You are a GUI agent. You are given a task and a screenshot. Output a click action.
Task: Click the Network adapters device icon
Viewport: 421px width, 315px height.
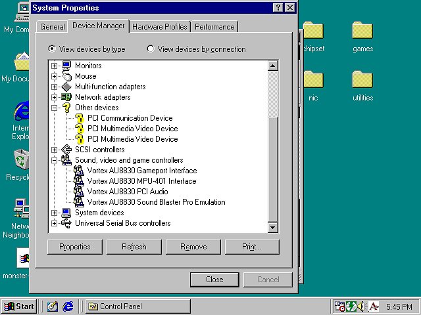click(66, 97)
